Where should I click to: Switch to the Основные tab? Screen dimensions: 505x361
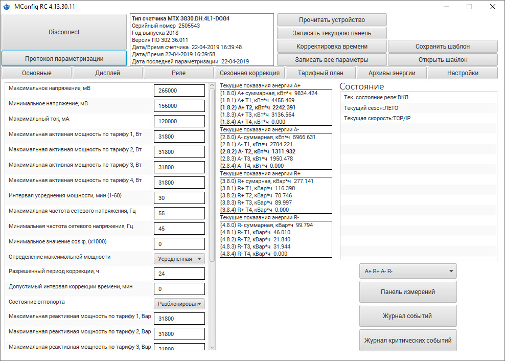[37, 73]
